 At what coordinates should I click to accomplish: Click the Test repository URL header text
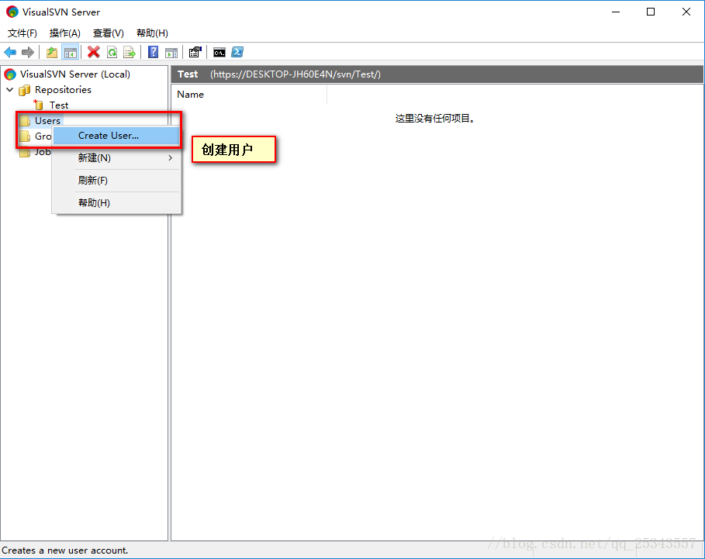[x=295, y=74]
